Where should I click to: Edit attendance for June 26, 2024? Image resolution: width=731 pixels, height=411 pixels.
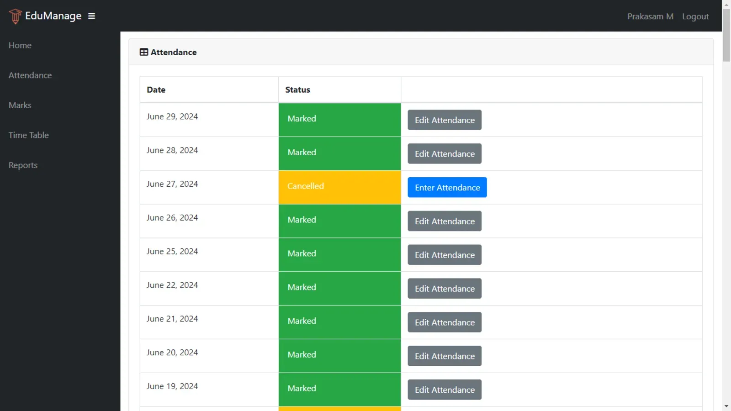click(444, 221)
